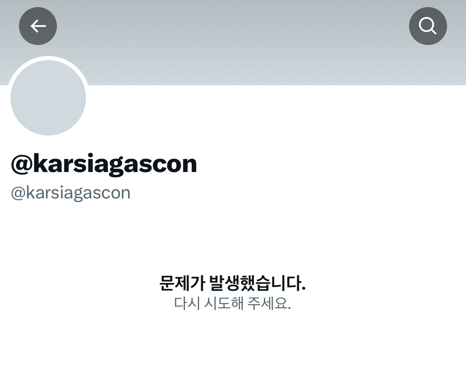Click the gray Korean try-again subtext
The height and width of the screenshot is (389, 466).
[232, 303]
